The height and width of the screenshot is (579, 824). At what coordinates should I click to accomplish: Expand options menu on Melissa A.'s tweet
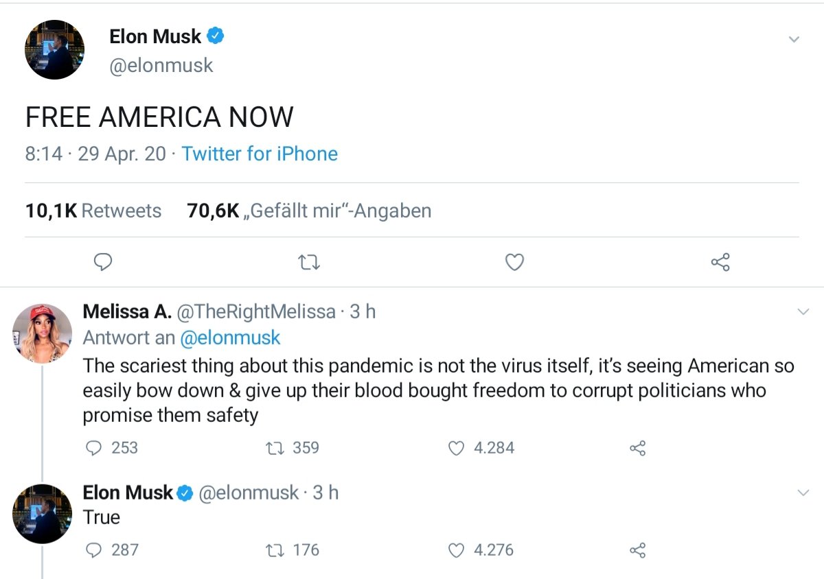803,312
